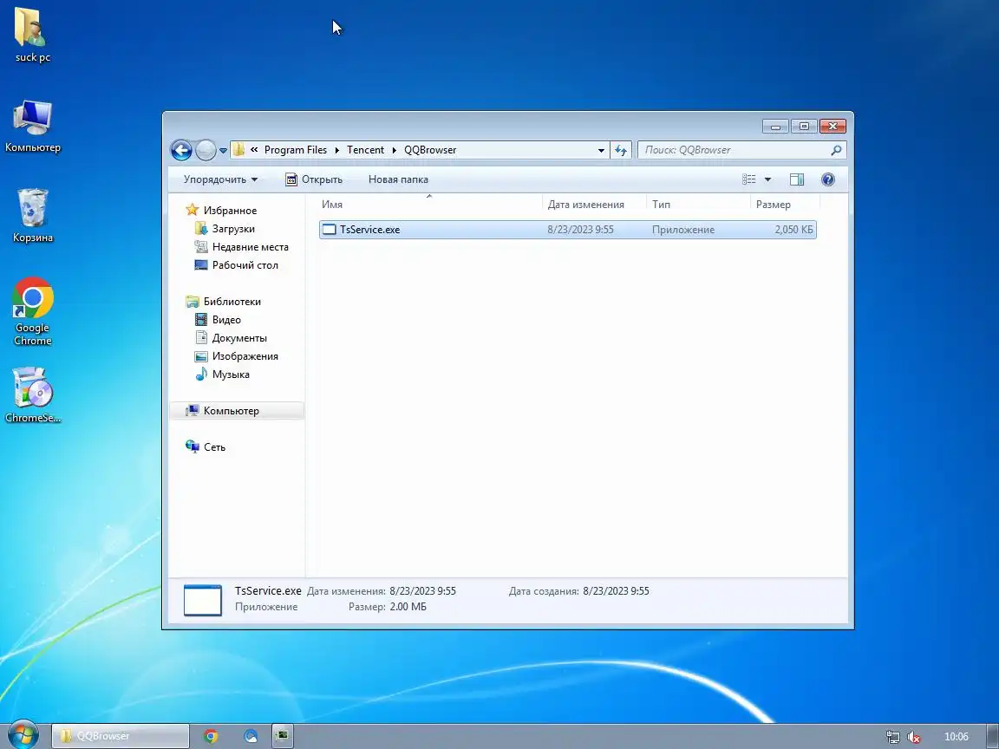Select Tencent in the address breadcrumb

pyautogui.click(x=366, y=150)
